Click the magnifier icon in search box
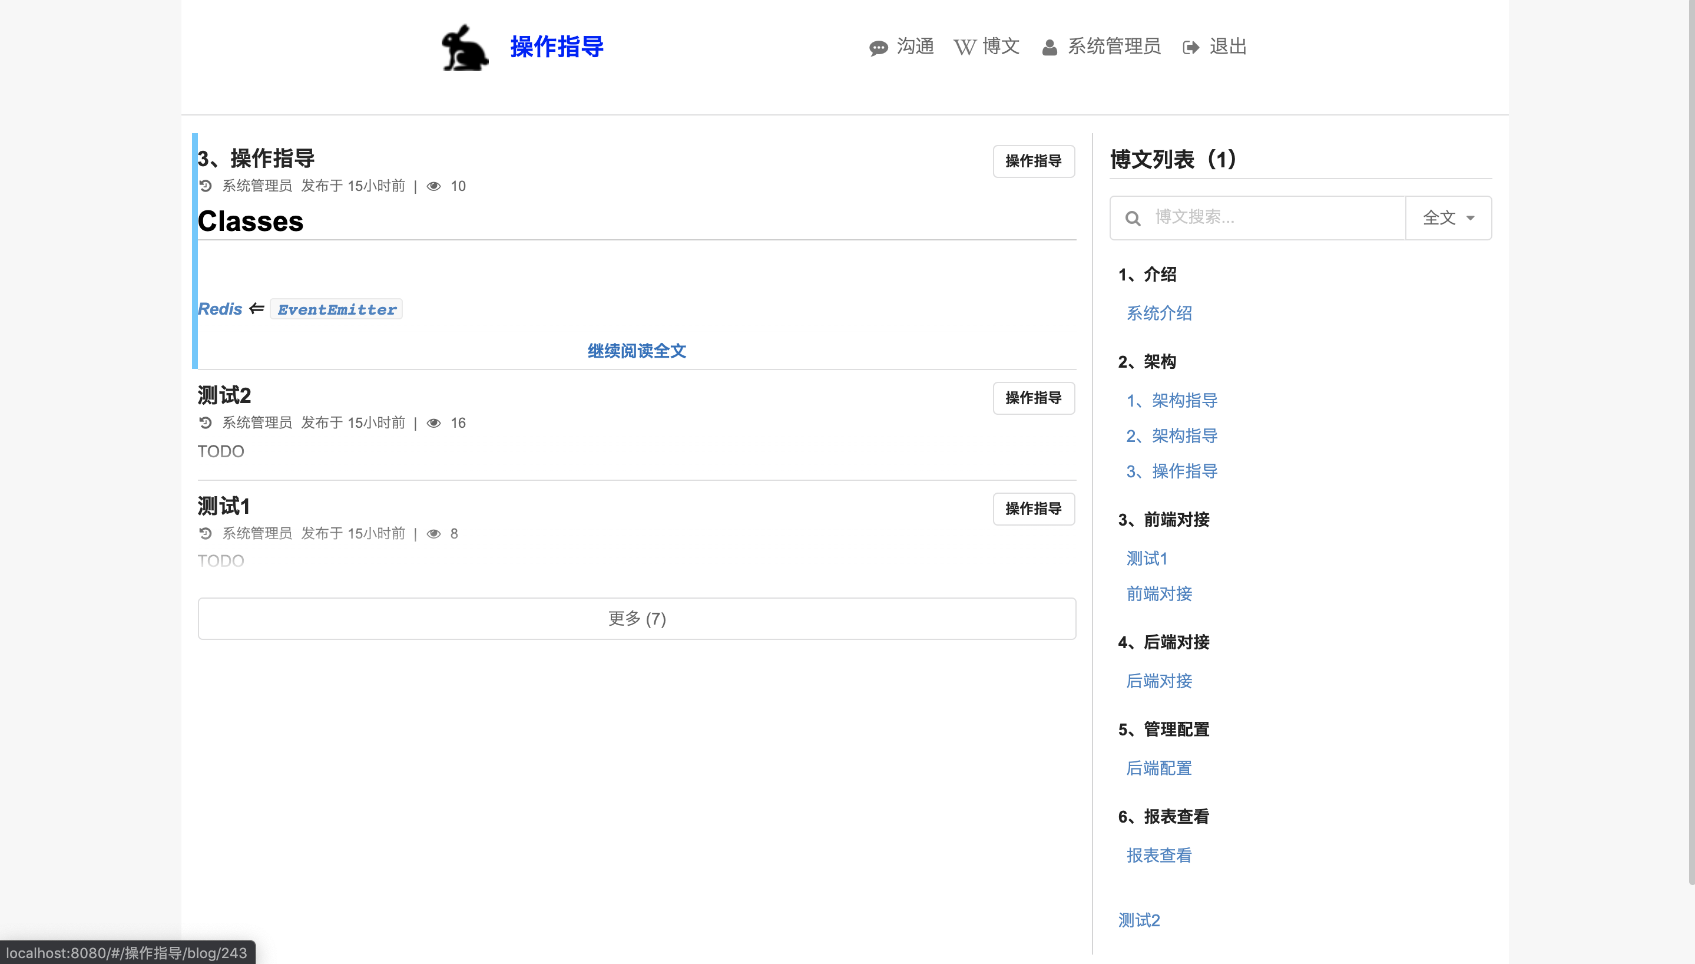 tap(1133, 218)
